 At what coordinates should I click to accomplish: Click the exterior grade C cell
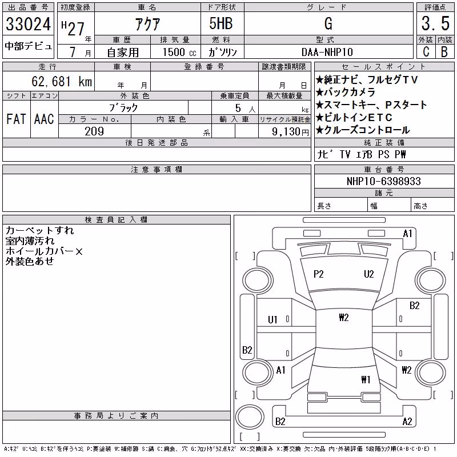(426, 52)
